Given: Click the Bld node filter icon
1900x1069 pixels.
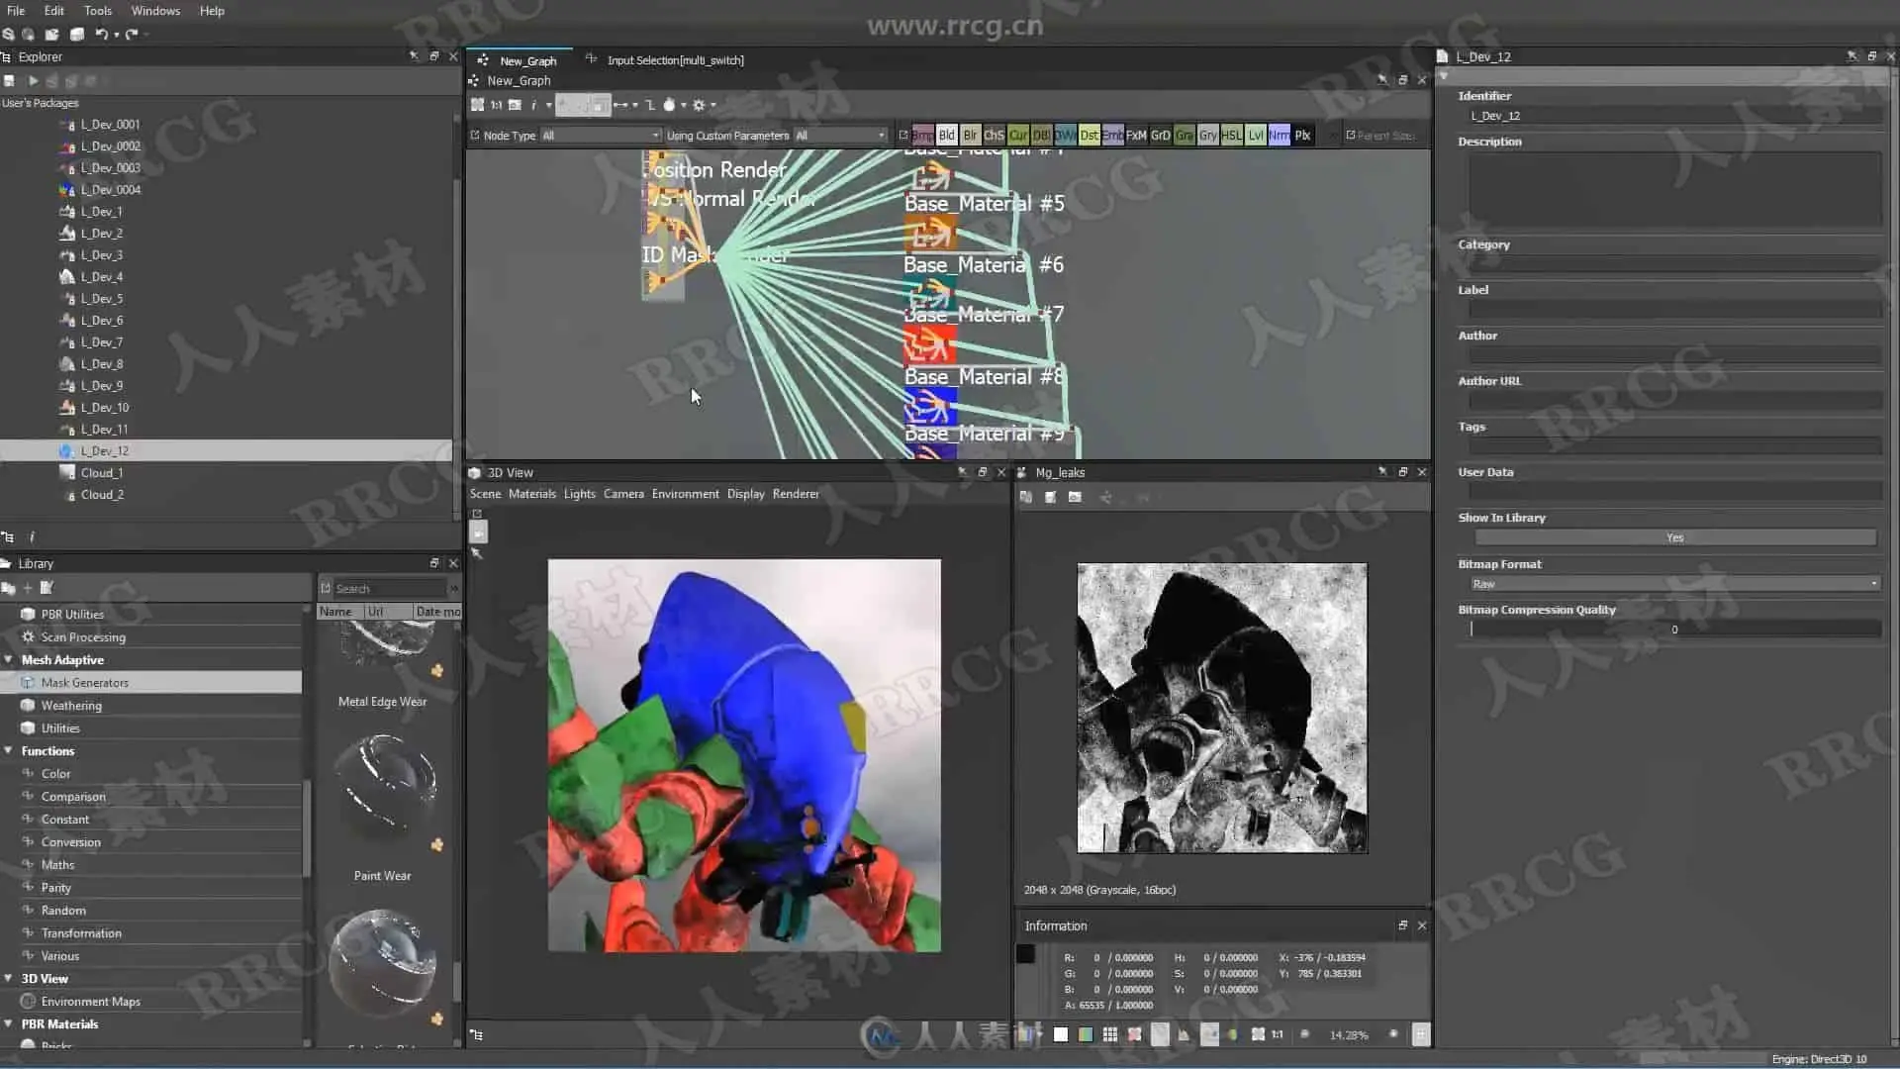Looking at the screenshot, I should 946,136.
